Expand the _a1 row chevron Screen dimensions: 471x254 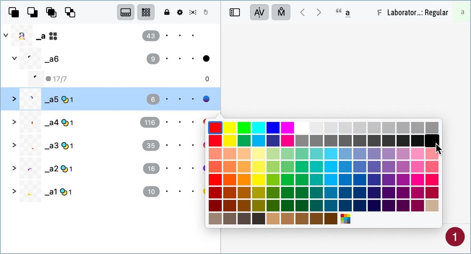14,191
